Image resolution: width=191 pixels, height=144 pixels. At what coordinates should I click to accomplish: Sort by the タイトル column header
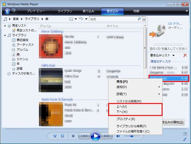124,26
